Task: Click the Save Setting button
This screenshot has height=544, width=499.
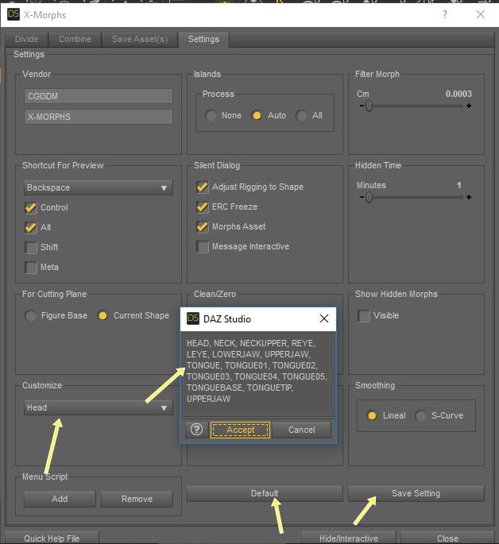Action: pyautogui.click(x=416, y=493)
